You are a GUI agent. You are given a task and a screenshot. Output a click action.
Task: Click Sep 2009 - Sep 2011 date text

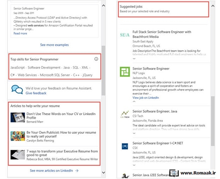(24, 13)
